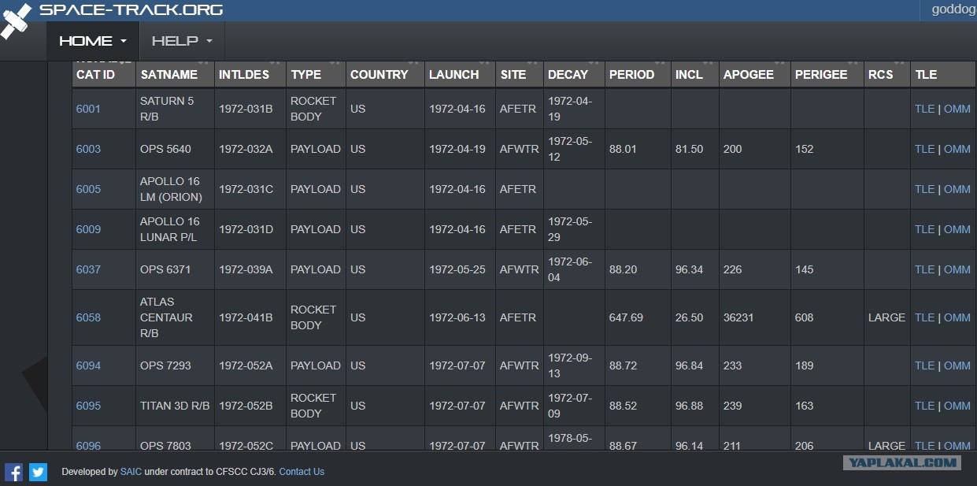The height and width of the screenshot is (486, 977).
Task: Open OMM link for ATLAS CENTAUR R/B
Action: 957,317
